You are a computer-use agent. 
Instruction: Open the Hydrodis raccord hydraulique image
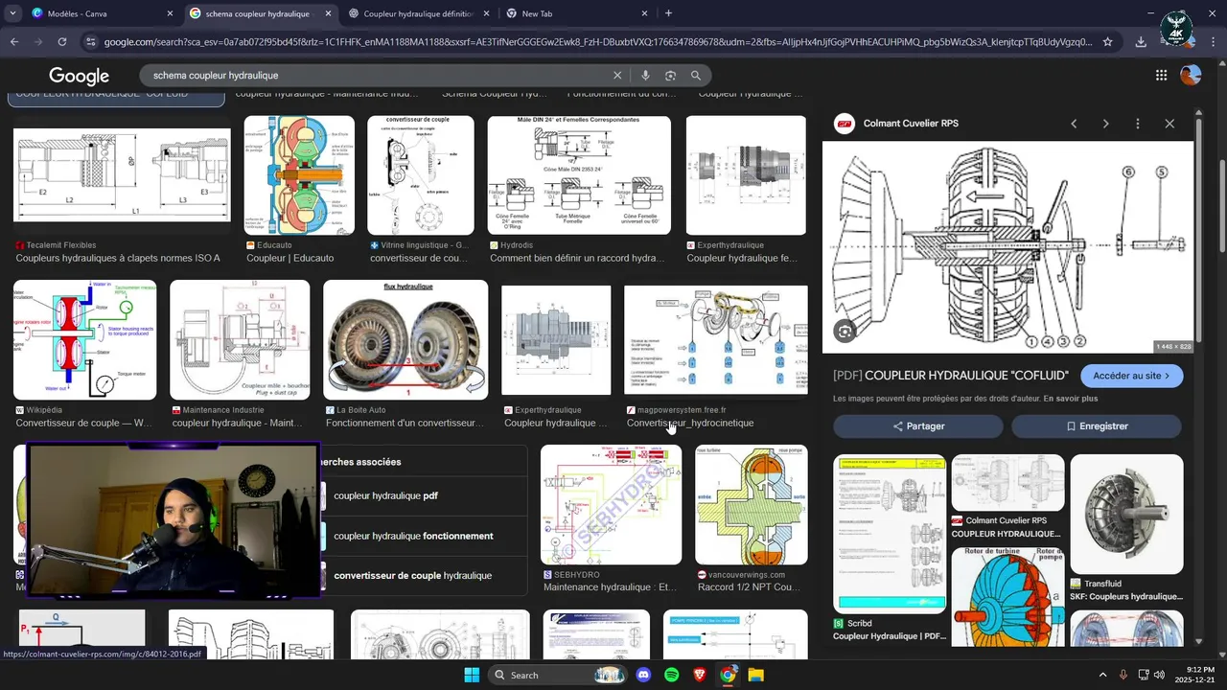(579, 175)
